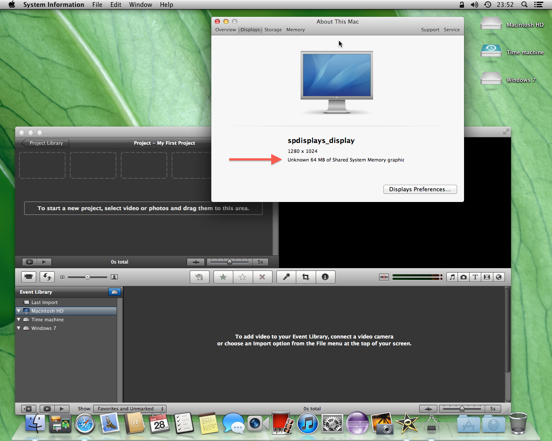Adjust the project frames-per-thumbnail slider
The height and width of the screenshot is (441, 552).
coord(229,262)
